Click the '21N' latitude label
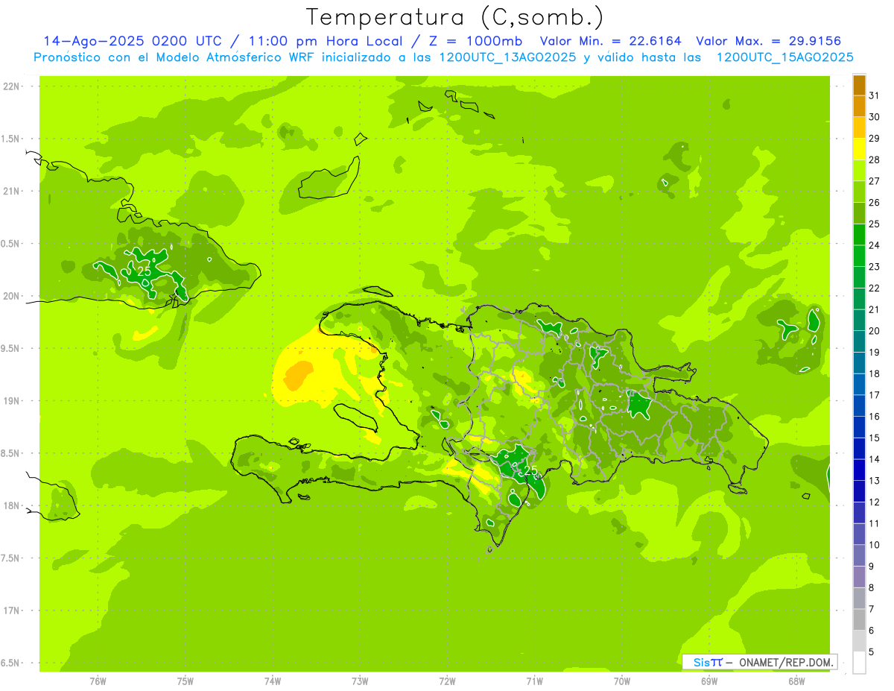 click(11, 192)
